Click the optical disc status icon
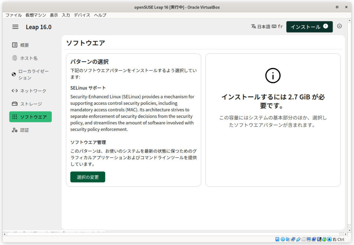Image resolution: width=354 pixels, height=245 pixels. [x=283, y=239]
